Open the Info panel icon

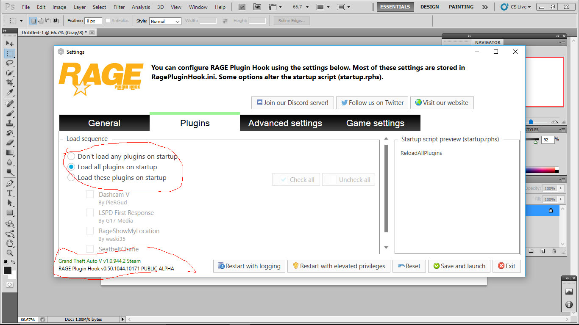(569, 305)
